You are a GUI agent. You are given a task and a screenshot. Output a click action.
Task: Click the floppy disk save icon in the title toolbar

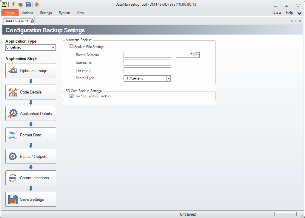coord(28,4)
